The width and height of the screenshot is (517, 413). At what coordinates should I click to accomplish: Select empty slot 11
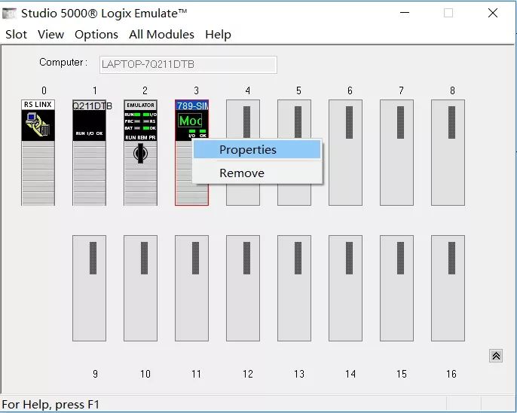pyautogui.click(x=192, y=288)
